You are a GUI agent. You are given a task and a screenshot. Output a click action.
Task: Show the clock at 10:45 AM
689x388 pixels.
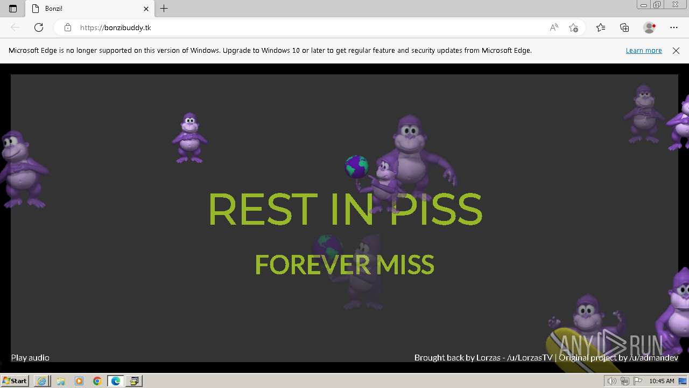[x=662, y=381]
